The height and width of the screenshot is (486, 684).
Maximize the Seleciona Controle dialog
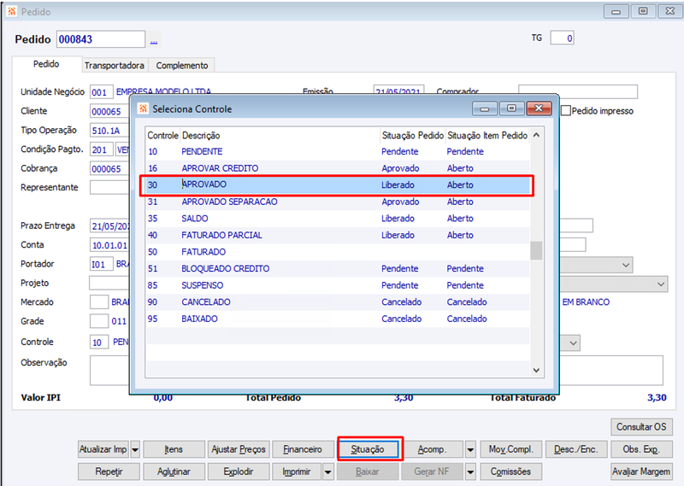click(511, 108)
